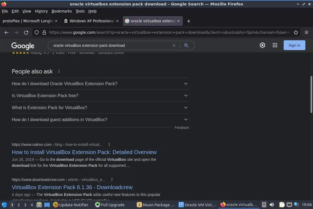Open a new browser tab

[189, 21]
